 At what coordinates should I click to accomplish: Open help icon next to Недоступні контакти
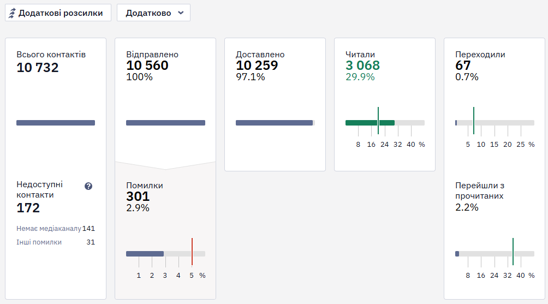[88, 186]
